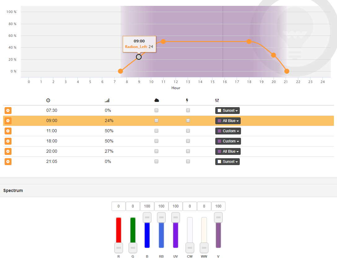Open settings gear for 07:30 row
This screenshot has width=337, height=262.
coord(8,111)
